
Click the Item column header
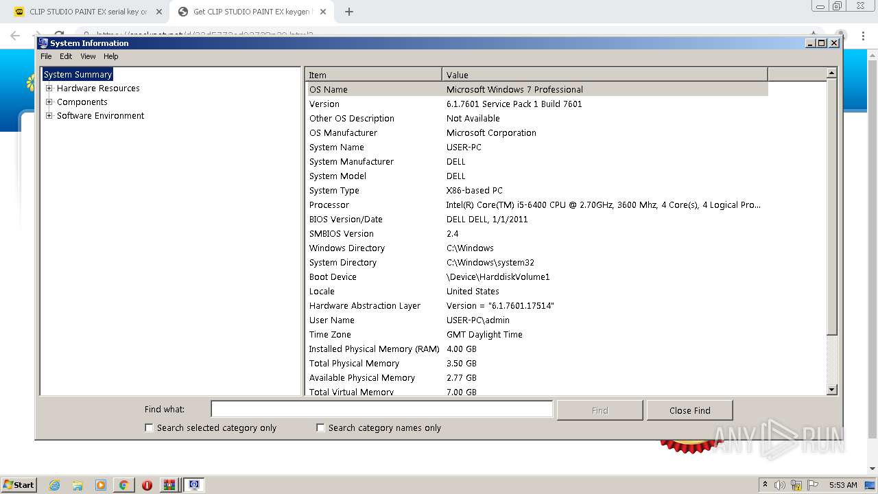coord(374,75)
